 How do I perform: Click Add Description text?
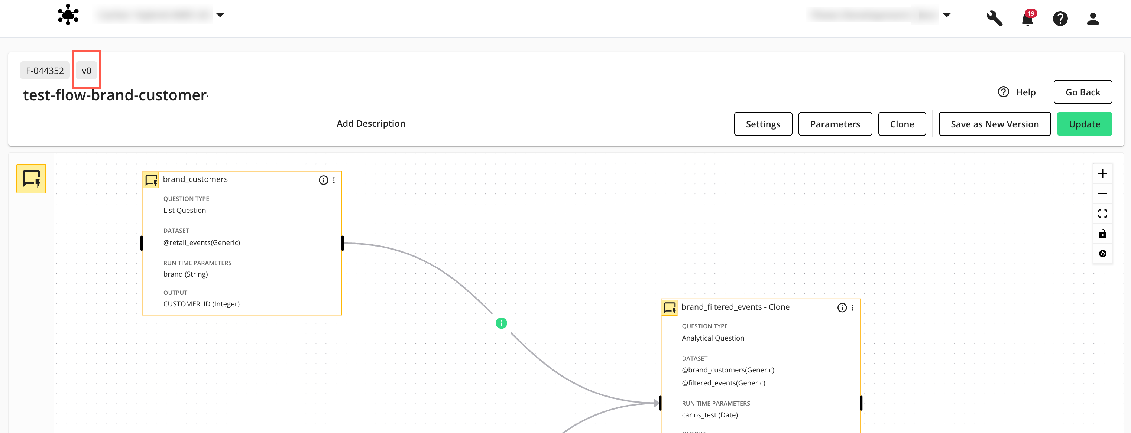370,123
